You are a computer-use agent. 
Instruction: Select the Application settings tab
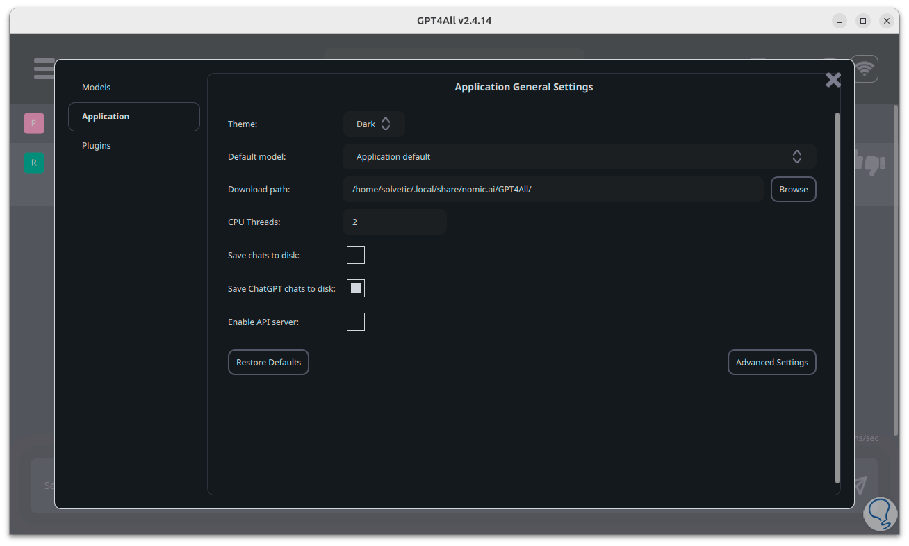(134, 117)
